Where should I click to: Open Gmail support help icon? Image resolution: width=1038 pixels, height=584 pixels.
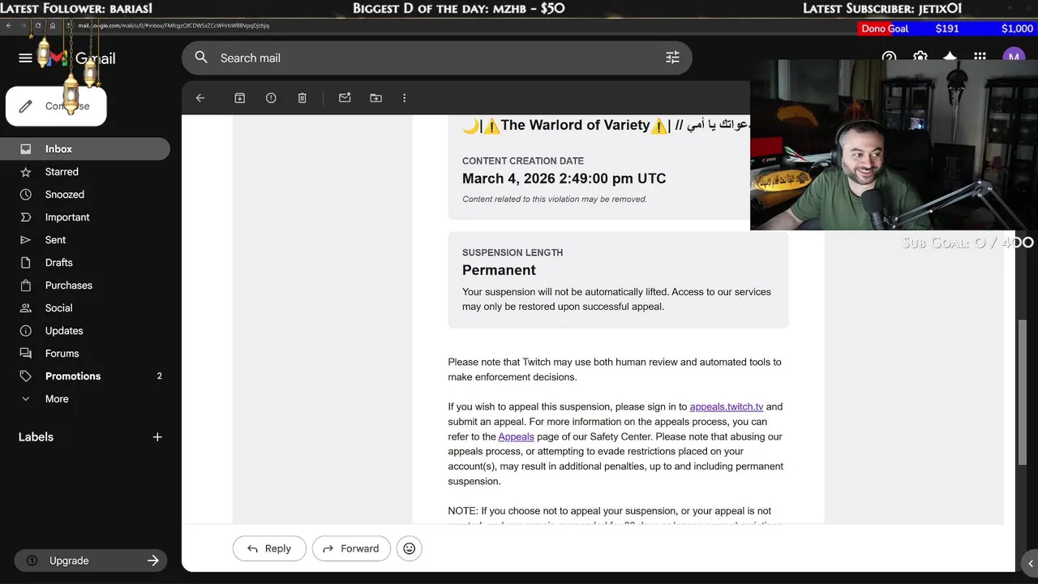point(889,58)
